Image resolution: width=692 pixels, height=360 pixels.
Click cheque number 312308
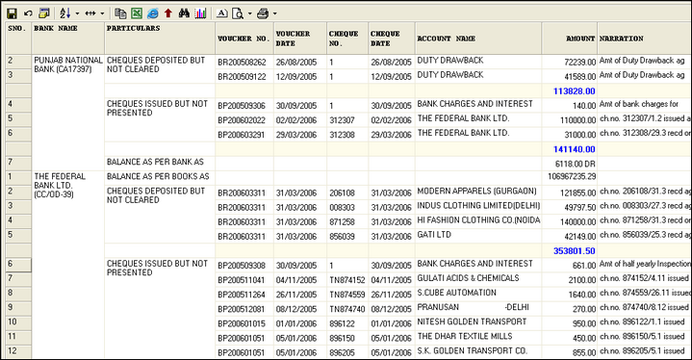click(x=342, y=135)
